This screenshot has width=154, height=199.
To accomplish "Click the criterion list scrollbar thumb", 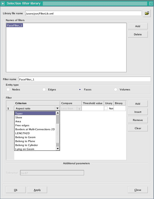I will (x=58, y=119).
